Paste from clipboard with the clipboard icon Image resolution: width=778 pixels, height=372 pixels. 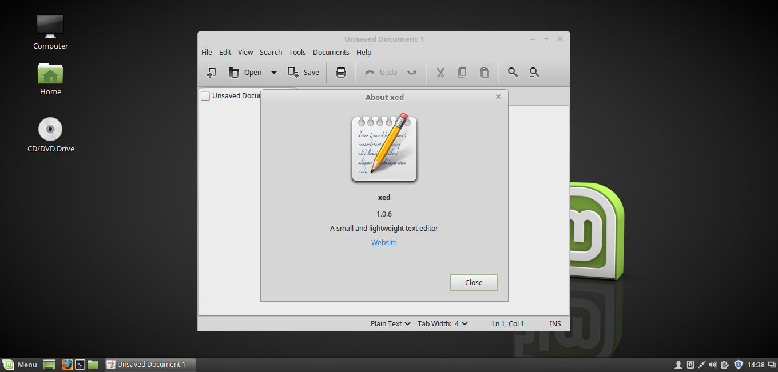(x=484, y=73)
